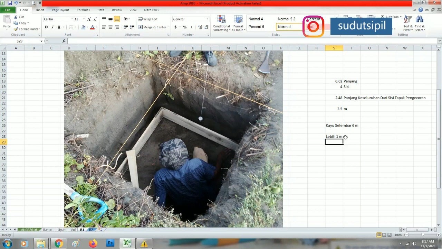Click the Find & Select binoculars icon

tap(420, 20)
